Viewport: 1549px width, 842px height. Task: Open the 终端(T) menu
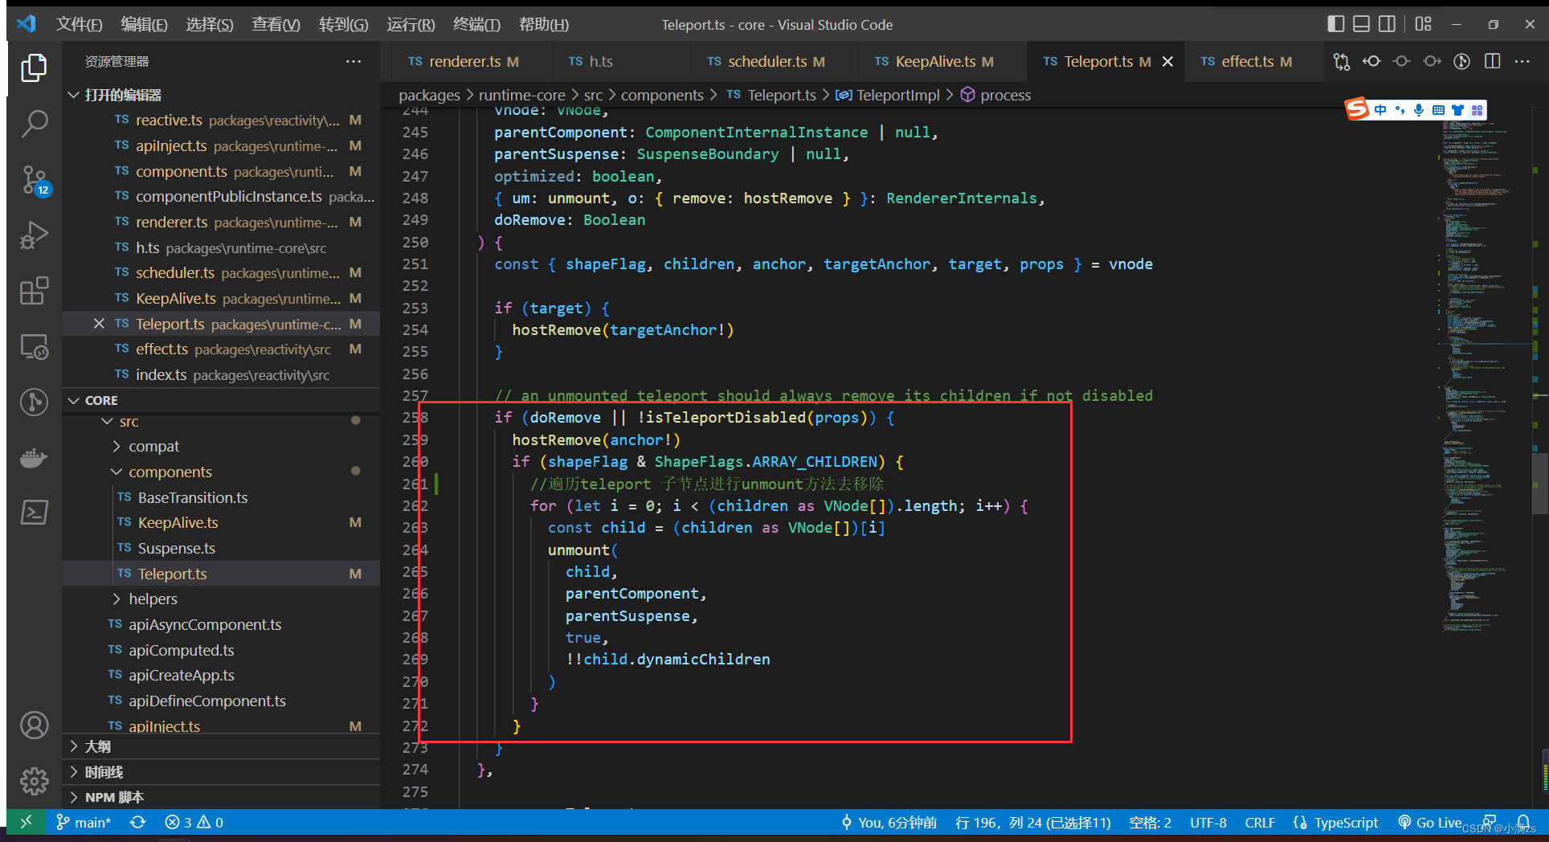coord(476,24)
